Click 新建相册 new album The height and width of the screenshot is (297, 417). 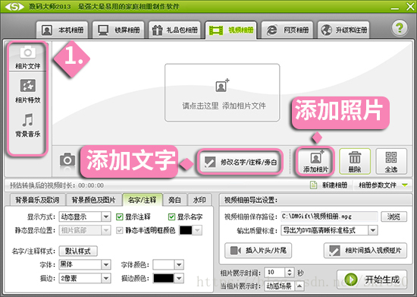tap(329, 185)
